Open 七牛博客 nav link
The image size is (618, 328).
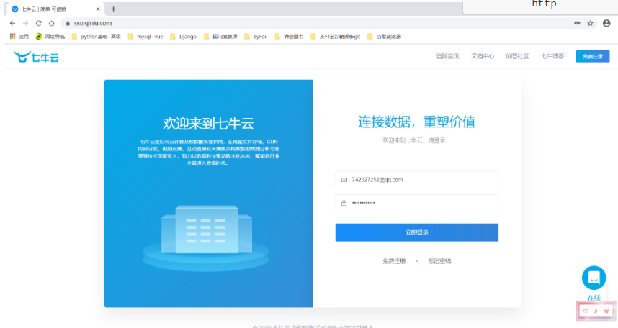552,56
